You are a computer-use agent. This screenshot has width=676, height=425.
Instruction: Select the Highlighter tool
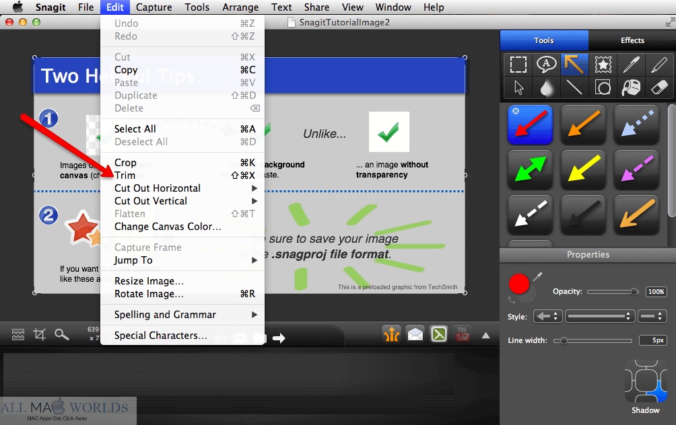click(x=658, y=65)
